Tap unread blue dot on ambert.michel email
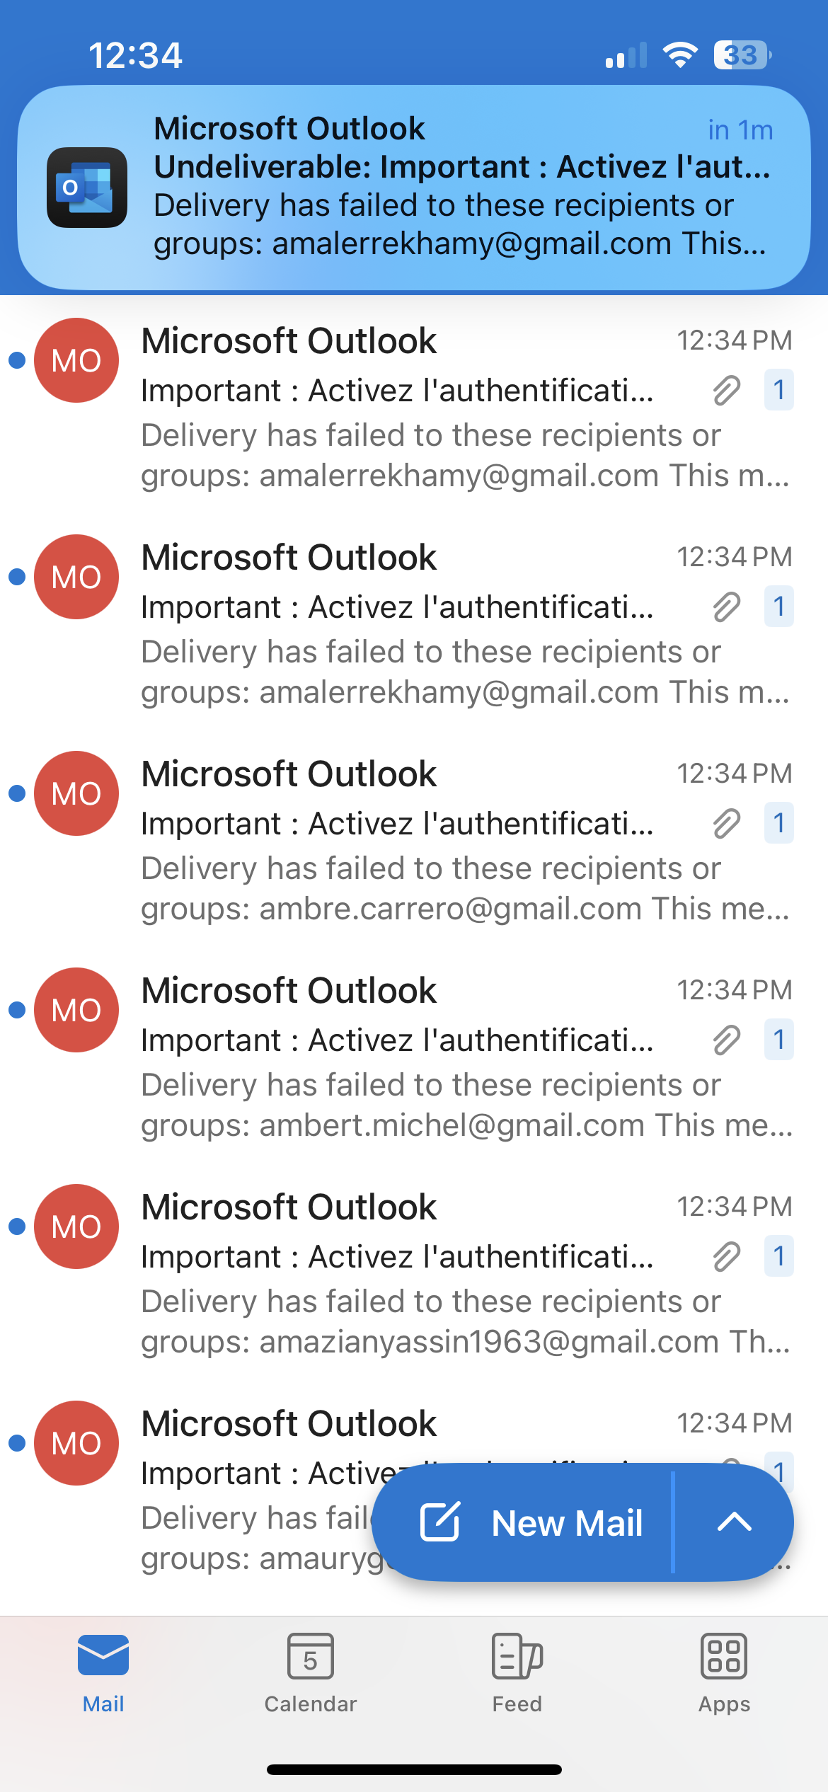The image size is (828, 1792). pos(17,1011)
